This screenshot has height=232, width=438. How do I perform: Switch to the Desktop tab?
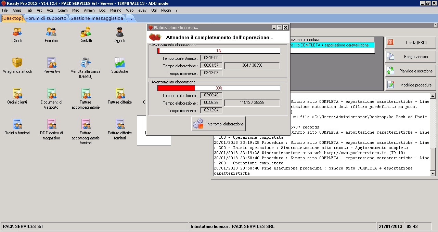[12, 18]
